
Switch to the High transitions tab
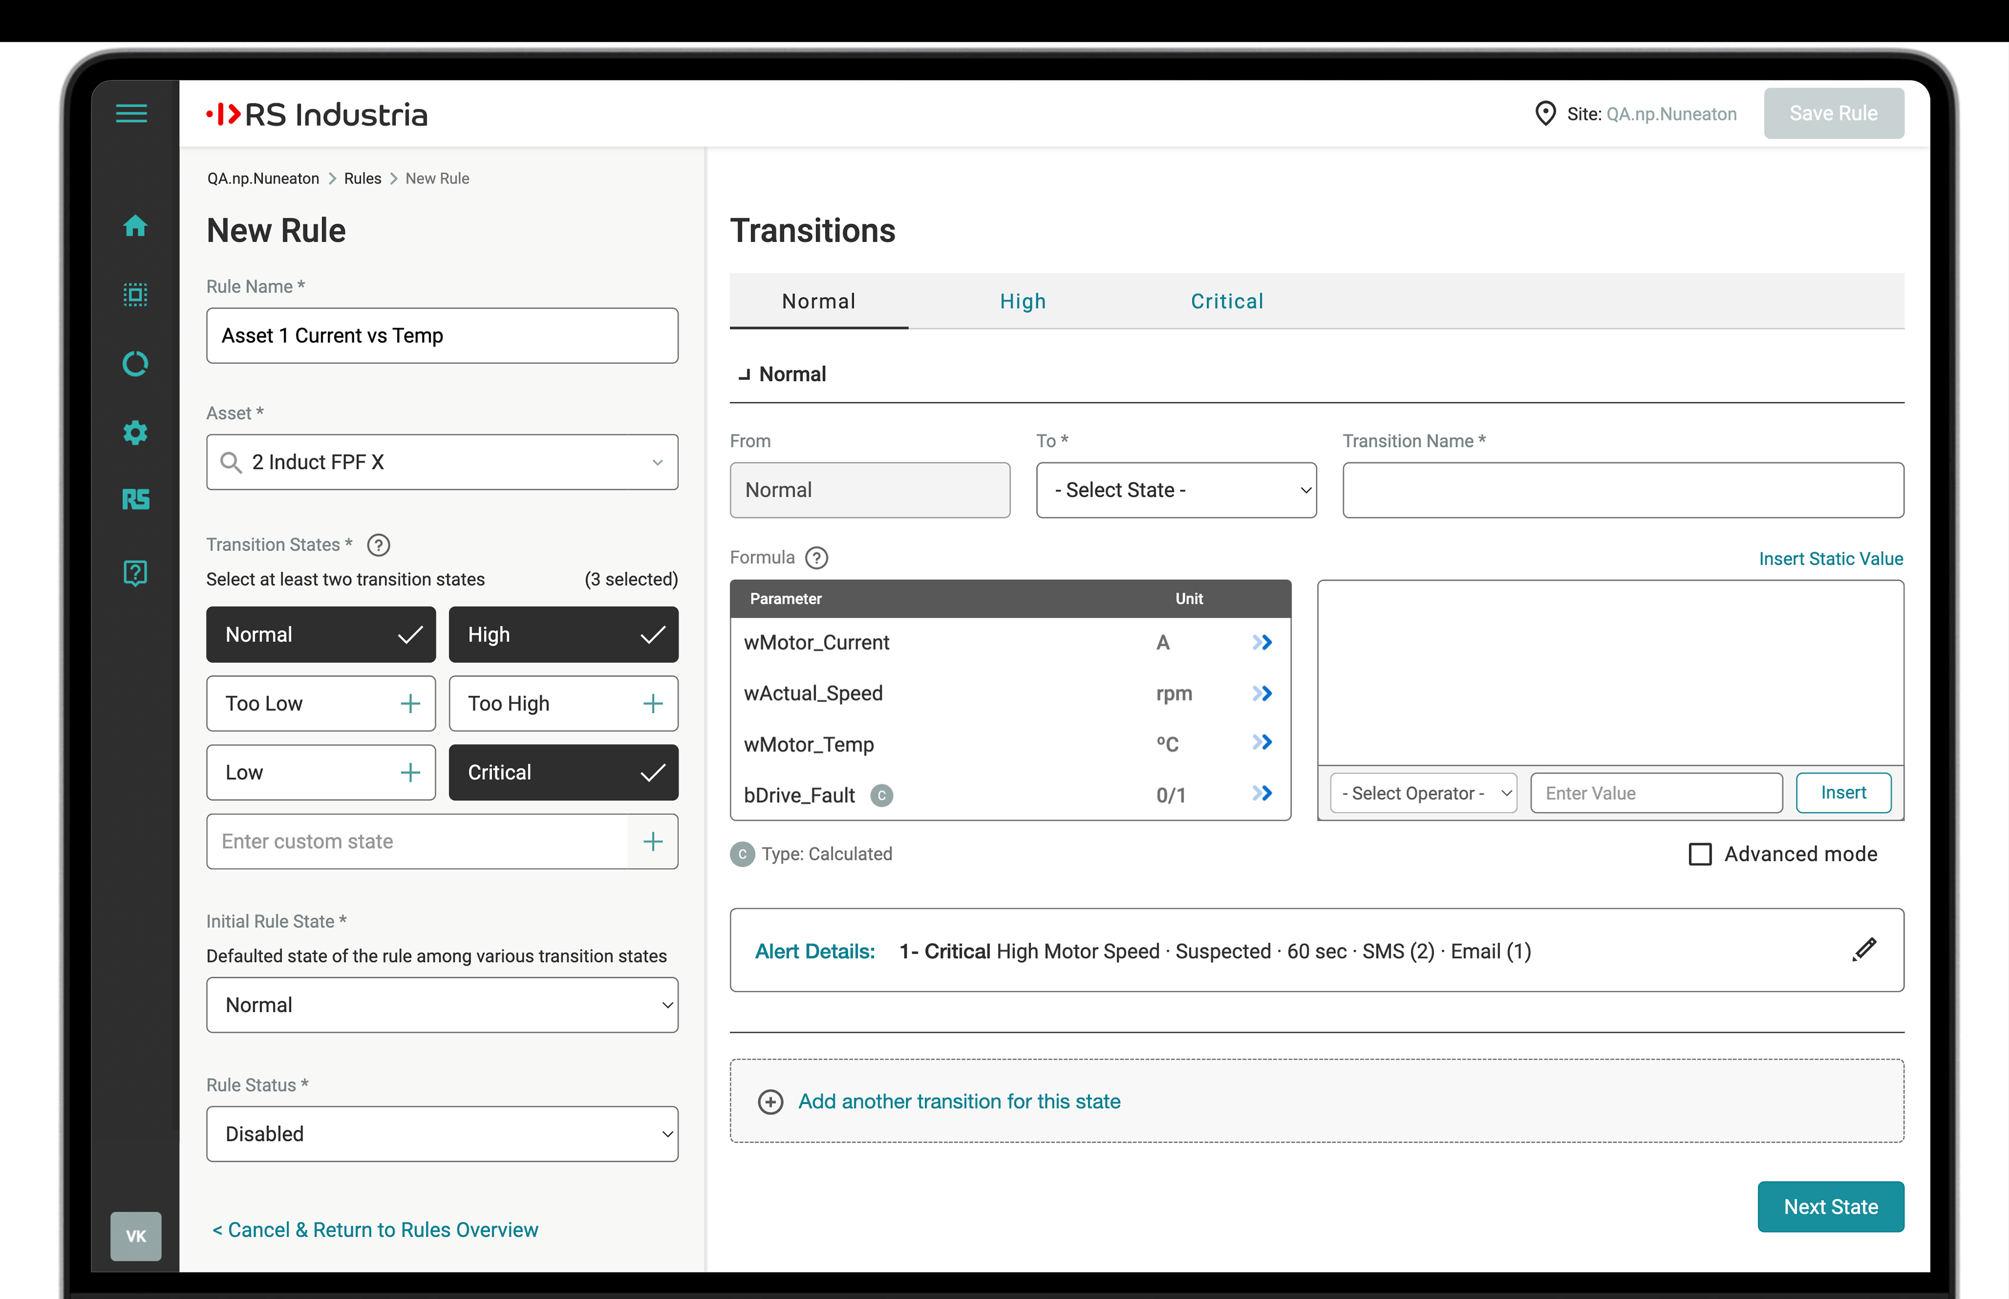coord(1023,301)
